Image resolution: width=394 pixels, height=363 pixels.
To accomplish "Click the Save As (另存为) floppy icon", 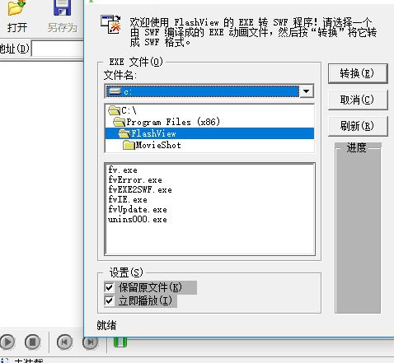I will (62, 7).
